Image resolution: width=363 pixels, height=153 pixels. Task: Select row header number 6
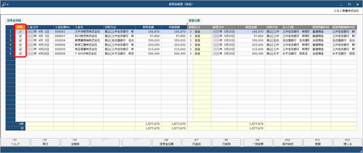point(10,54)
